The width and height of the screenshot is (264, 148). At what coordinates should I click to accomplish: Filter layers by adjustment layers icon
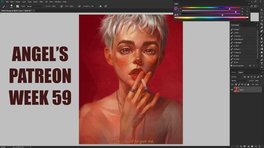point(248,77)
